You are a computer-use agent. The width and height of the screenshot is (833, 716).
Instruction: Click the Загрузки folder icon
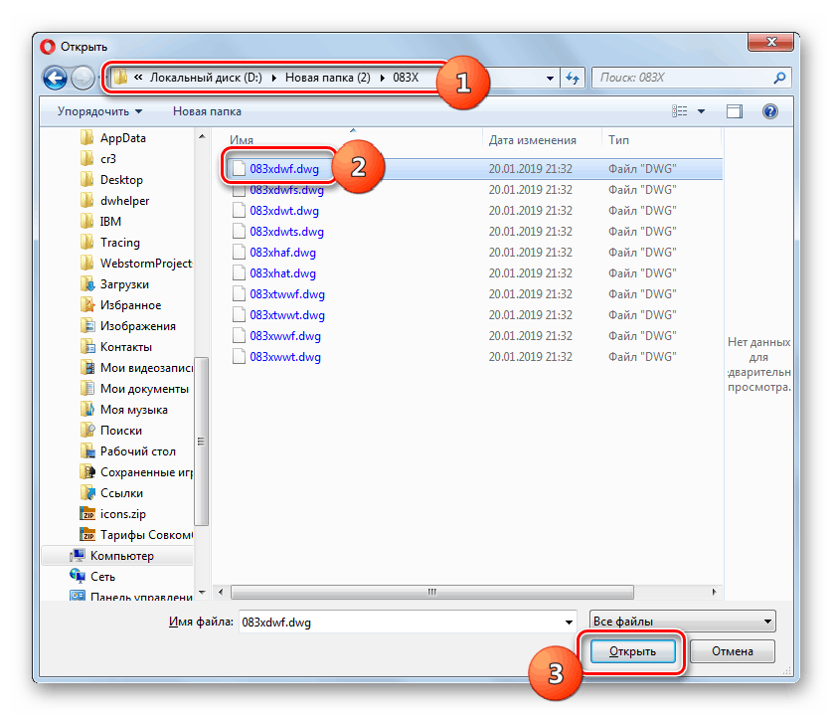click(x=86, y=284)
